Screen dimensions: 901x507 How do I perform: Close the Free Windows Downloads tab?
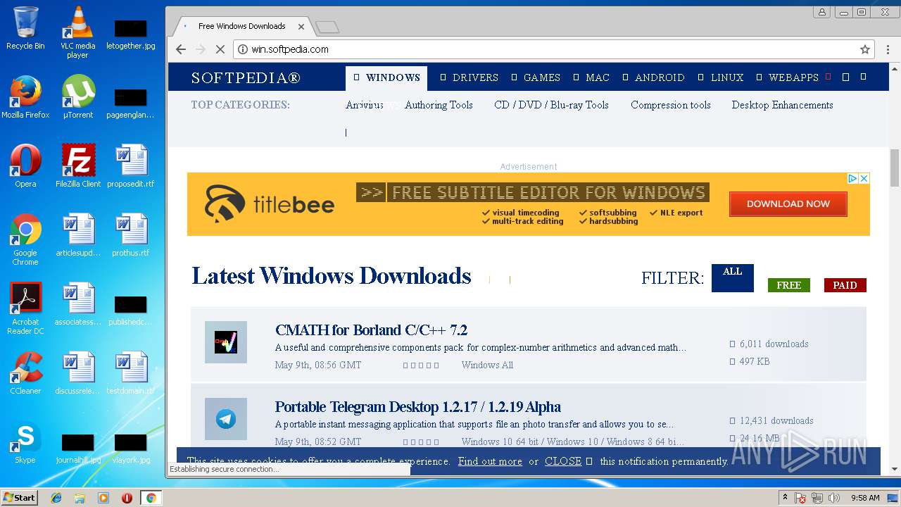tap(301, 27)
